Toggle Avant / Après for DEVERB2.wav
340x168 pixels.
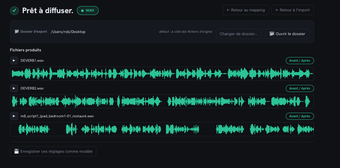300,89
